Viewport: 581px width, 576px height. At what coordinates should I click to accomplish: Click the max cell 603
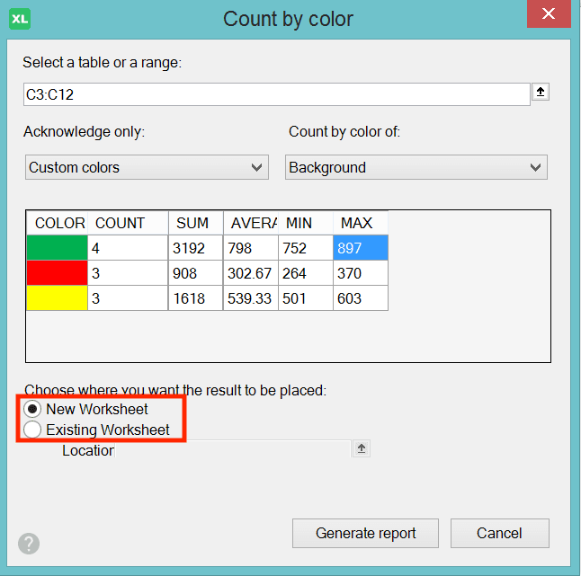[x=361, y=298]
